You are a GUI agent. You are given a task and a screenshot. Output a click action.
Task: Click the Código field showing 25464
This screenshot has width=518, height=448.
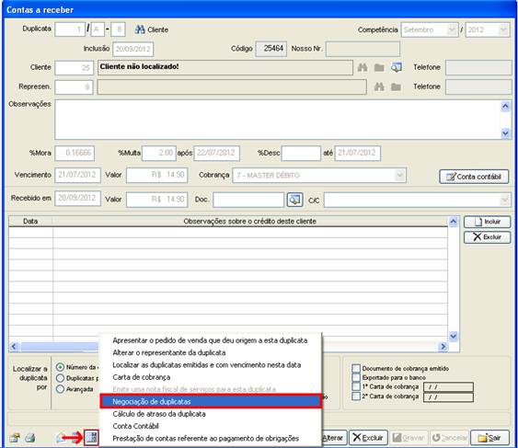point(271,49)
